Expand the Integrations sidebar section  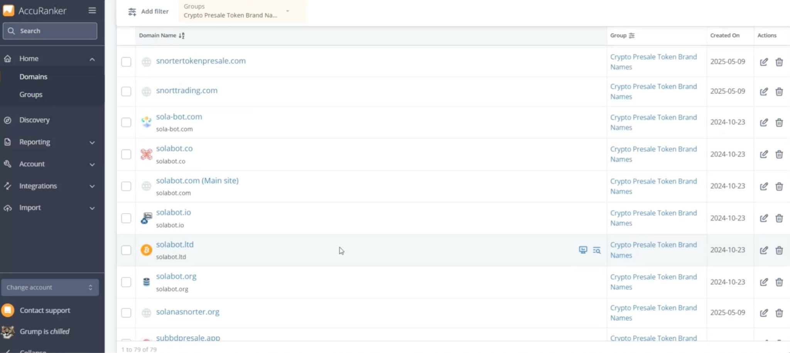92,186
